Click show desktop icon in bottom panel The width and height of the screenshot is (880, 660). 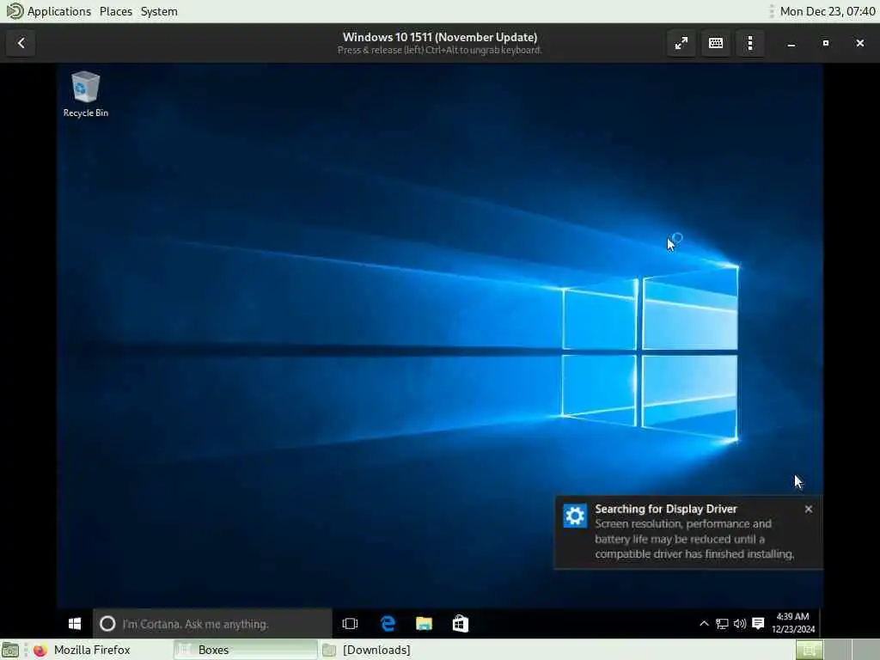click(10, 650)
